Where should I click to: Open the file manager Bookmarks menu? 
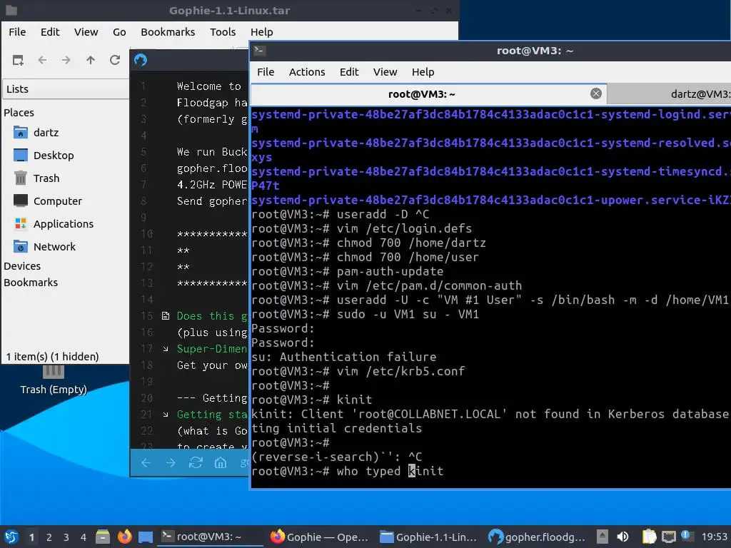168,31
